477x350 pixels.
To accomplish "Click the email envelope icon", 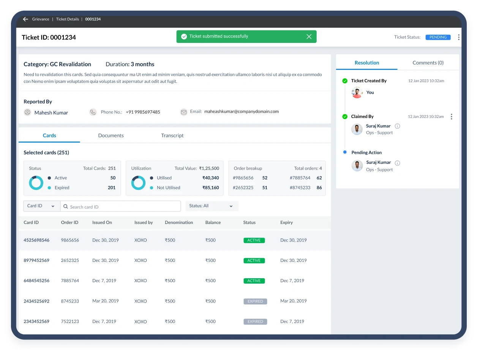I will tap(184, 112).
